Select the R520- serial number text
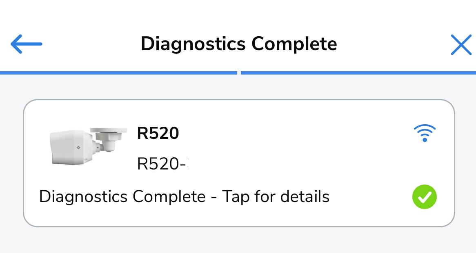This screenshot has height=253, width=476. (x=162, y=164)
